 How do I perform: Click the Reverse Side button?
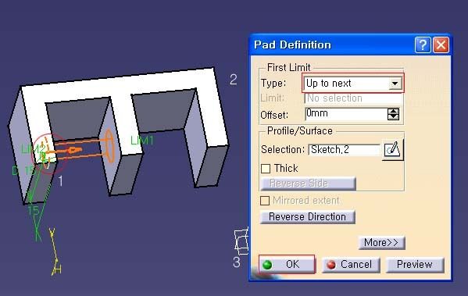tap(308, 184)
